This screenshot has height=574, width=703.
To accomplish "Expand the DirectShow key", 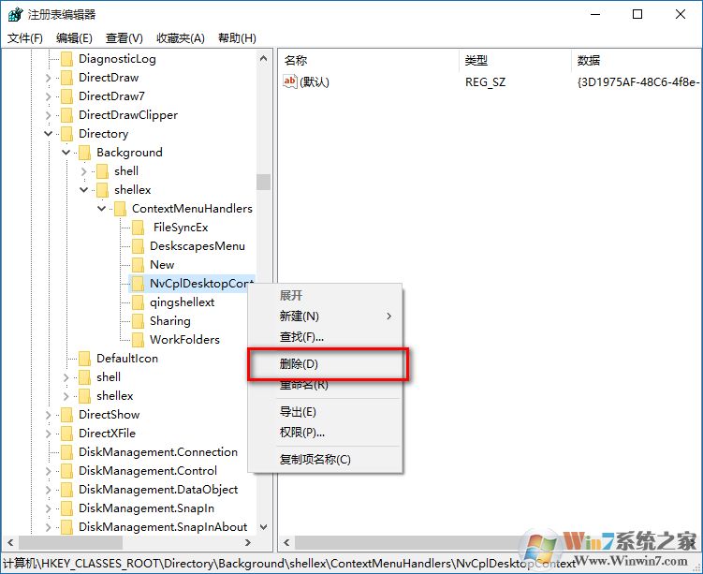I will click(48, 415).
